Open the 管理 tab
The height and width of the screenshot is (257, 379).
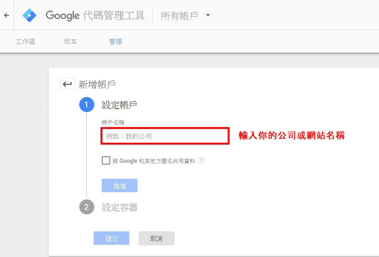pos(115,41)
